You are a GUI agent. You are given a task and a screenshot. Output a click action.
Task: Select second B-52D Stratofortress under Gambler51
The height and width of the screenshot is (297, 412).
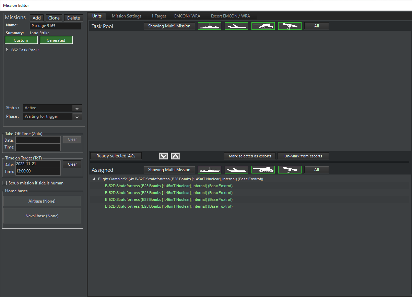[168, 193]
